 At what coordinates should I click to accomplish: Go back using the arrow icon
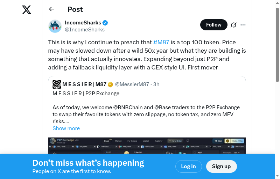[52, 9]
